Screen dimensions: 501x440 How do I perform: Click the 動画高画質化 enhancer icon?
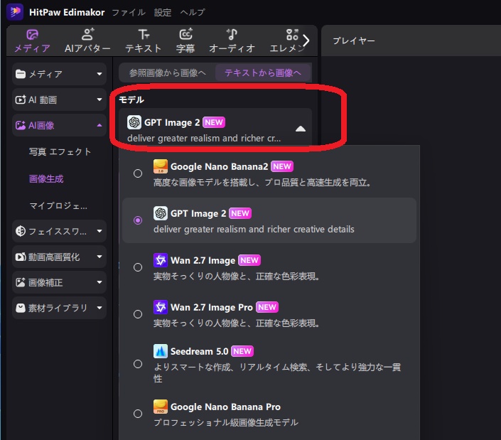click(21, 257)
